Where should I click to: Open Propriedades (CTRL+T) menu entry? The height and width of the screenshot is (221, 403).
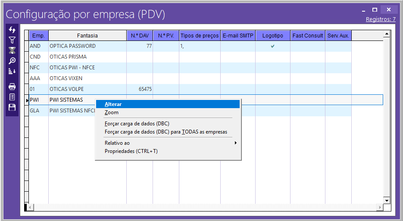(131, 151)
